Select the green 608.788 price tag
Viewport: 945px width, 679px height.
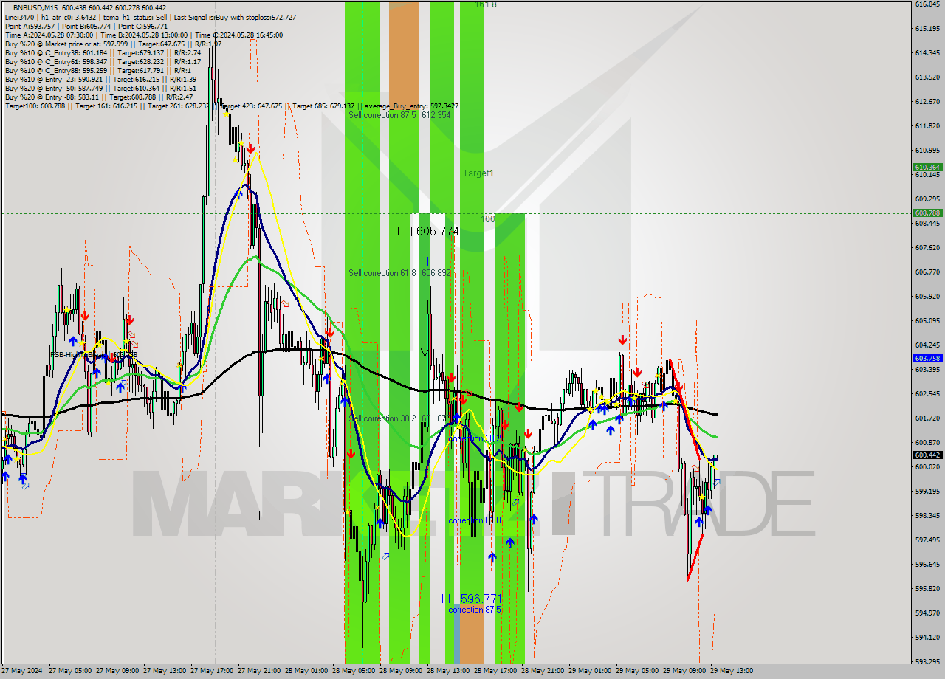(x=927, y=213)
